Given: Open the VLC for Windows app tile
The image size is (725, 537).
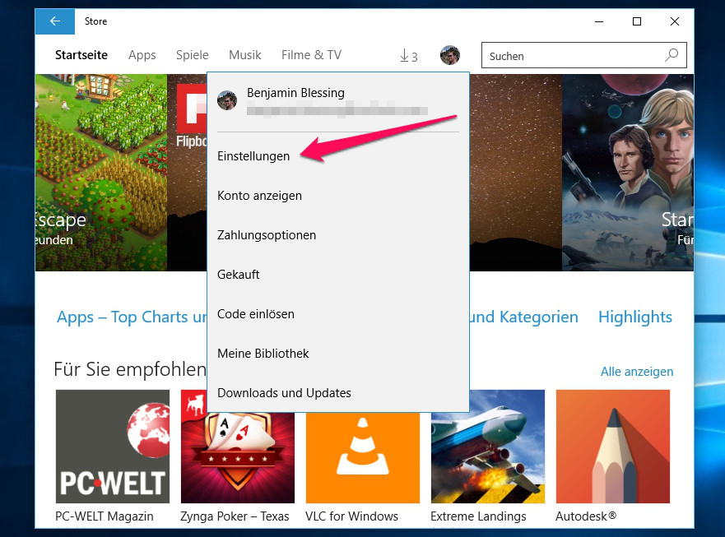Looking at the screenshot, I should pyautogui.click(x=362, y=457).
